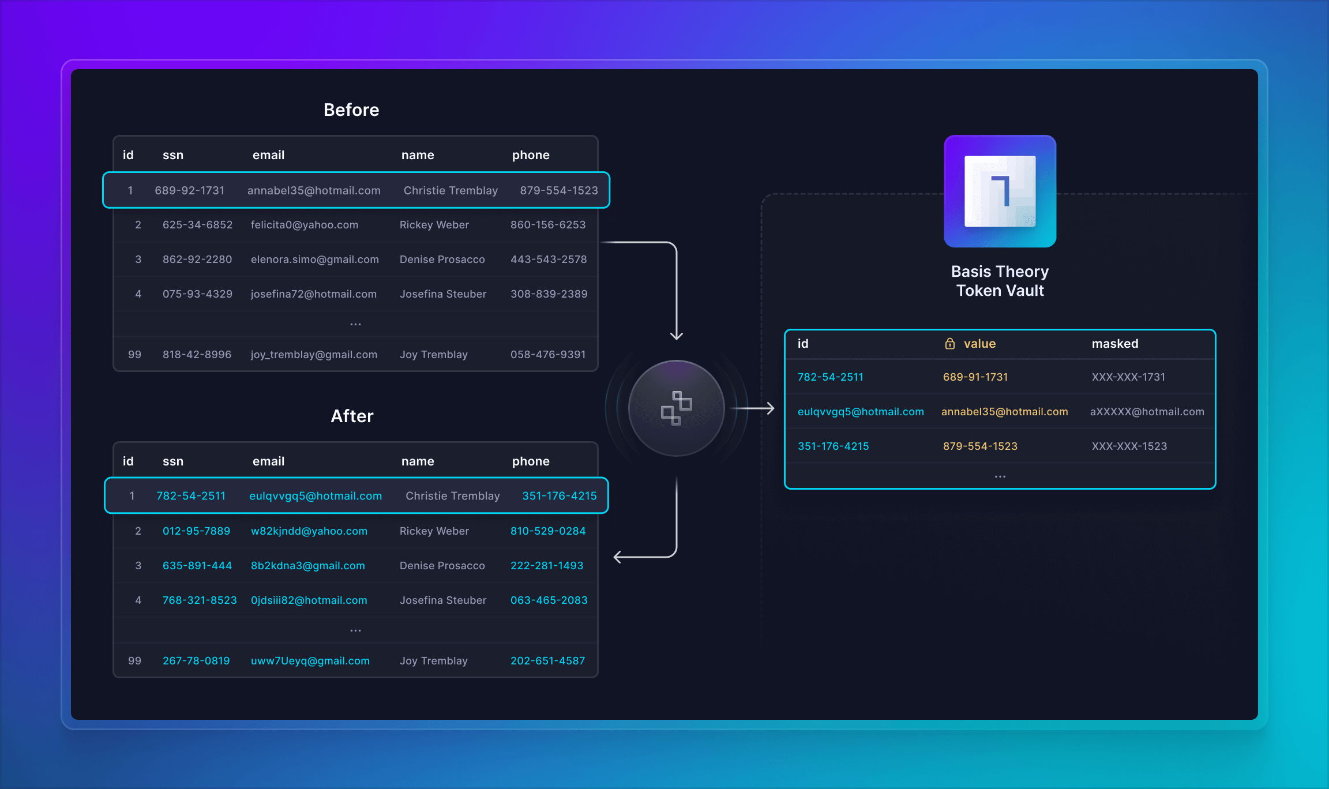1329x789 pixels.
Task: Click Denise Prosacco in the Before table
Action: coord(442,260)
